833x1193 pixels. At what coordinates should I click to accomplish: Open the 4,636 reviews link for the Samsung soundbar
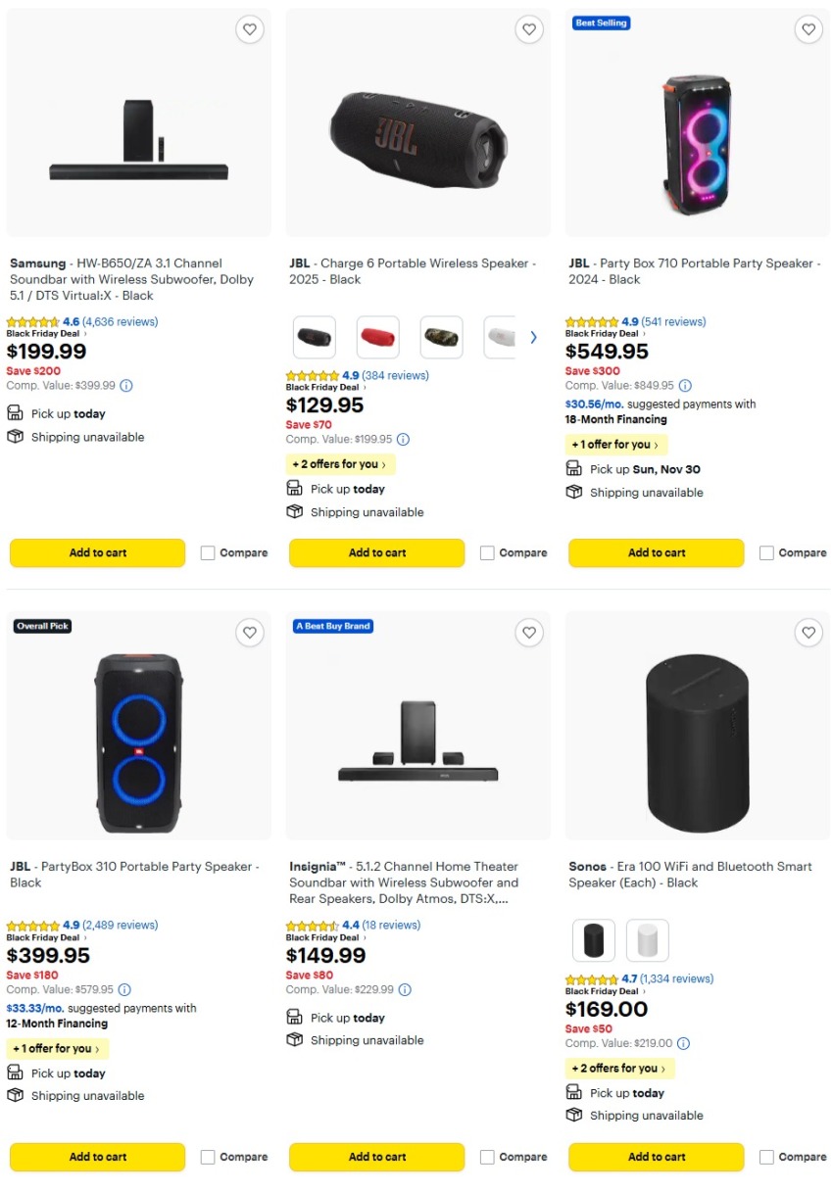(x=118, y=321)
